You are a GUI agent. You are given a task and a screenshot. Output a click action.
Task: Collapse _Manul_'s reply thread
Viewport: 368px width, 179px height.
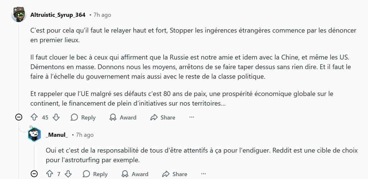34,174
